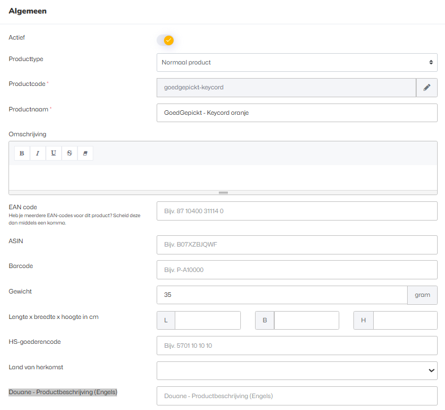445x410 pixels.
Task: Select the Barcode input field
Action: (296, 270)
